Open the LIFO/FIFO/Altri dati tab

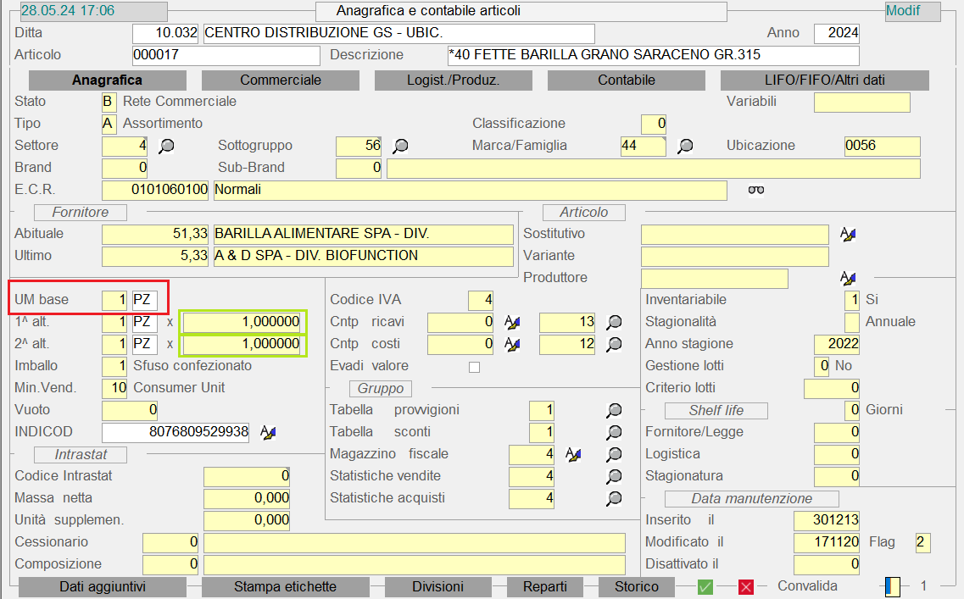click(x=824, y=80)
